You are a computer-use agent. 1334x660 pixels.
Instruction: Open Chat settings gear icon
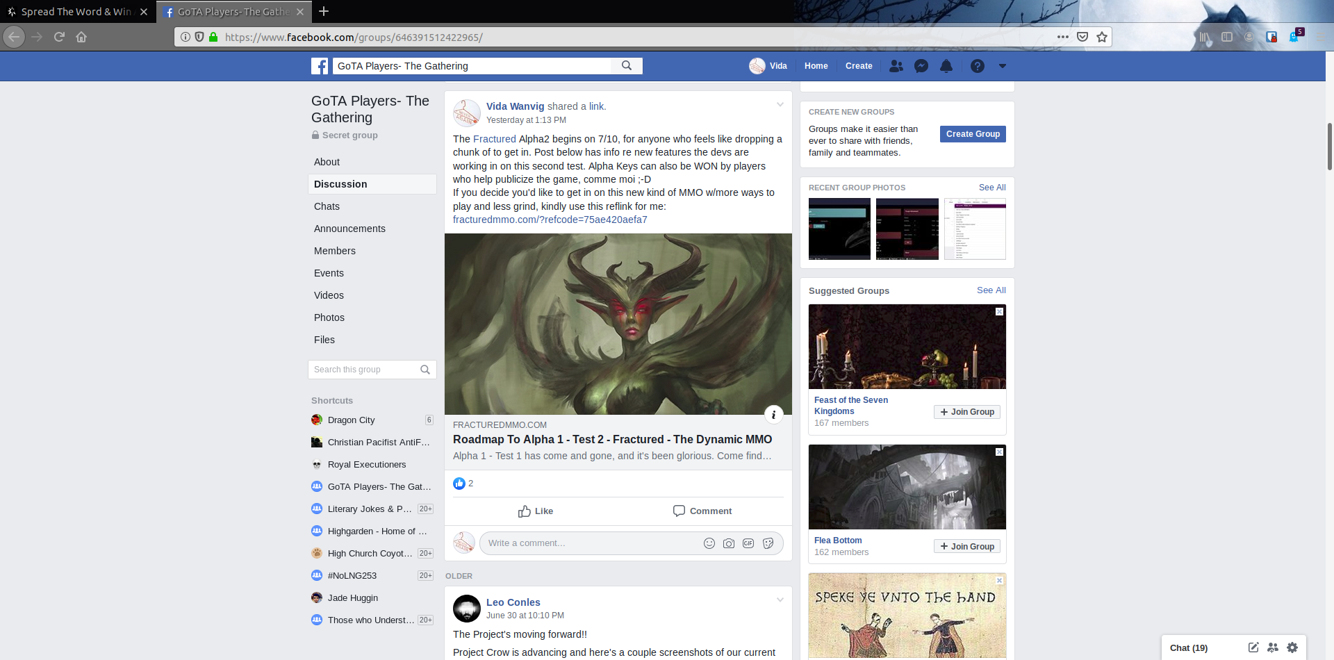(1292, 647)
